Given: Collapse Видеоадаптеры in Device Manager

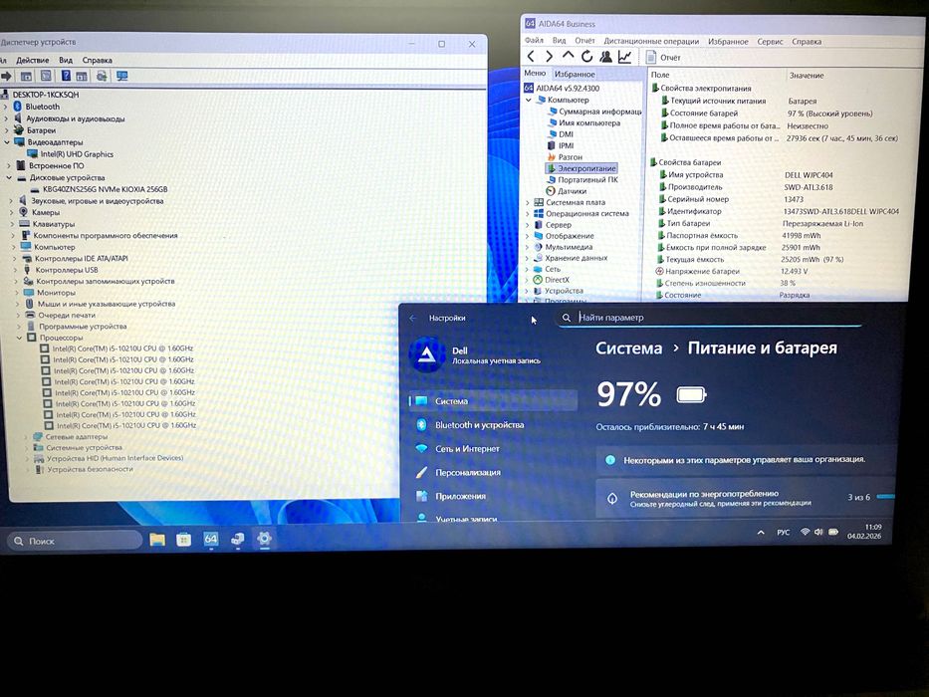Looking at the screenshot, I should tap(7, 142).
